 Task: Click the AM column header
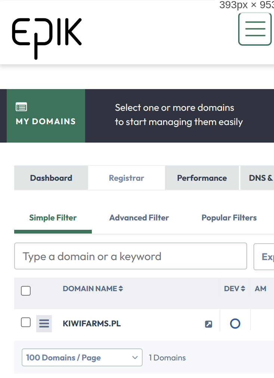point(261,289)
